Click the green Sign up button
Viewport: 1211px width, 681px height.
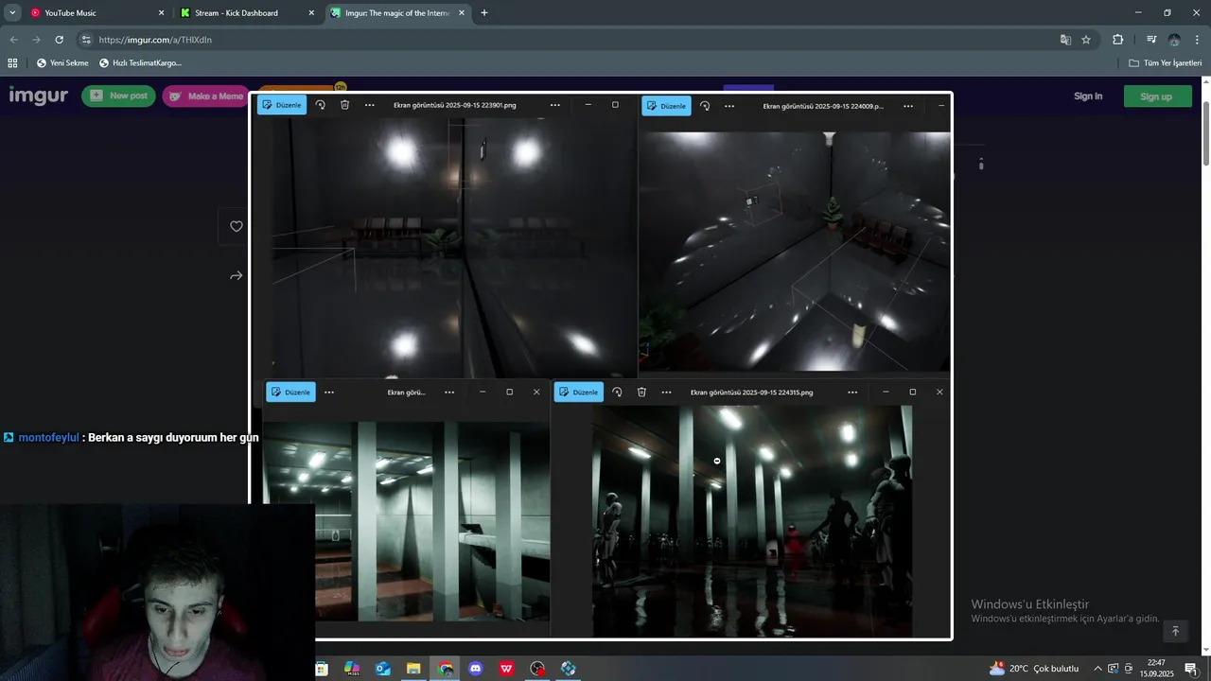(x=1156, y=96)
